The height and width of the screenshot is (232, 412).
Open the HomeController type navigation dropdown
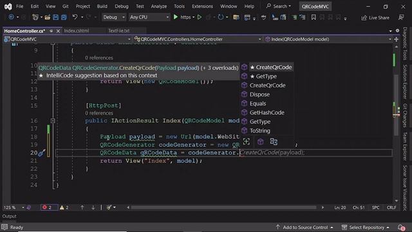coord(198,39)
